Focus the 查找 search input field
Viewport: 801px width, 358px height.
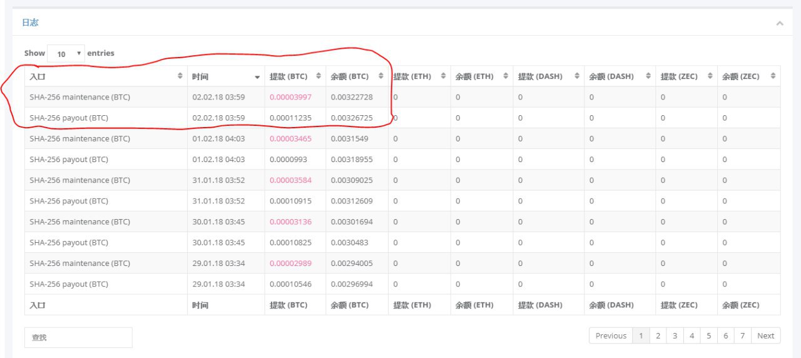click(x=78, y=337)
